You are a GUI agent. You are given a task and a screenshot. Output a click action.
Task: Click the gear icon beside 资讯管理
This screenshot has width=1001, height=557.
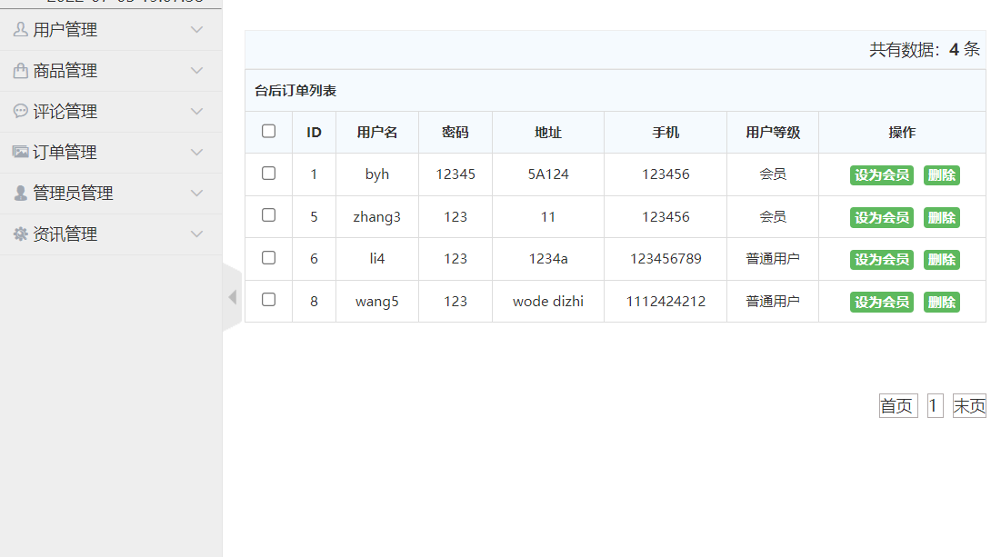(x=20, y=234)
